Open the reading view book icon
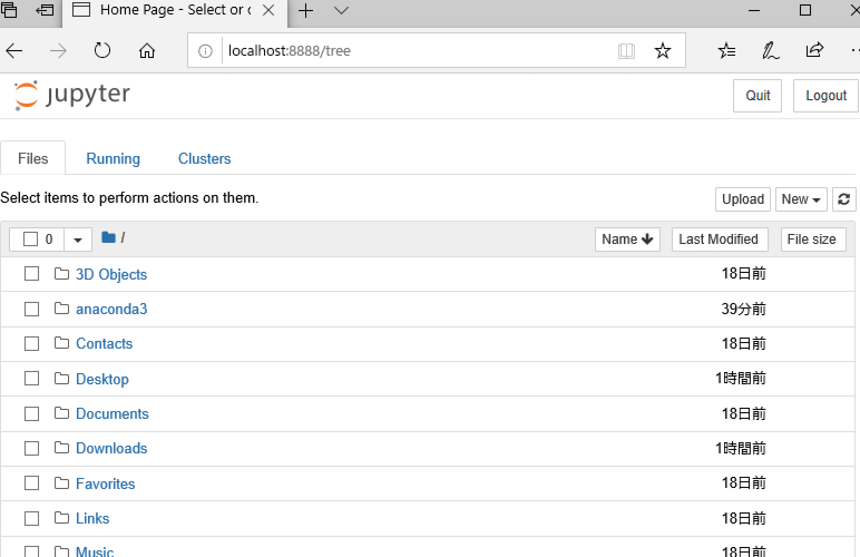 (x=626, y=51)
